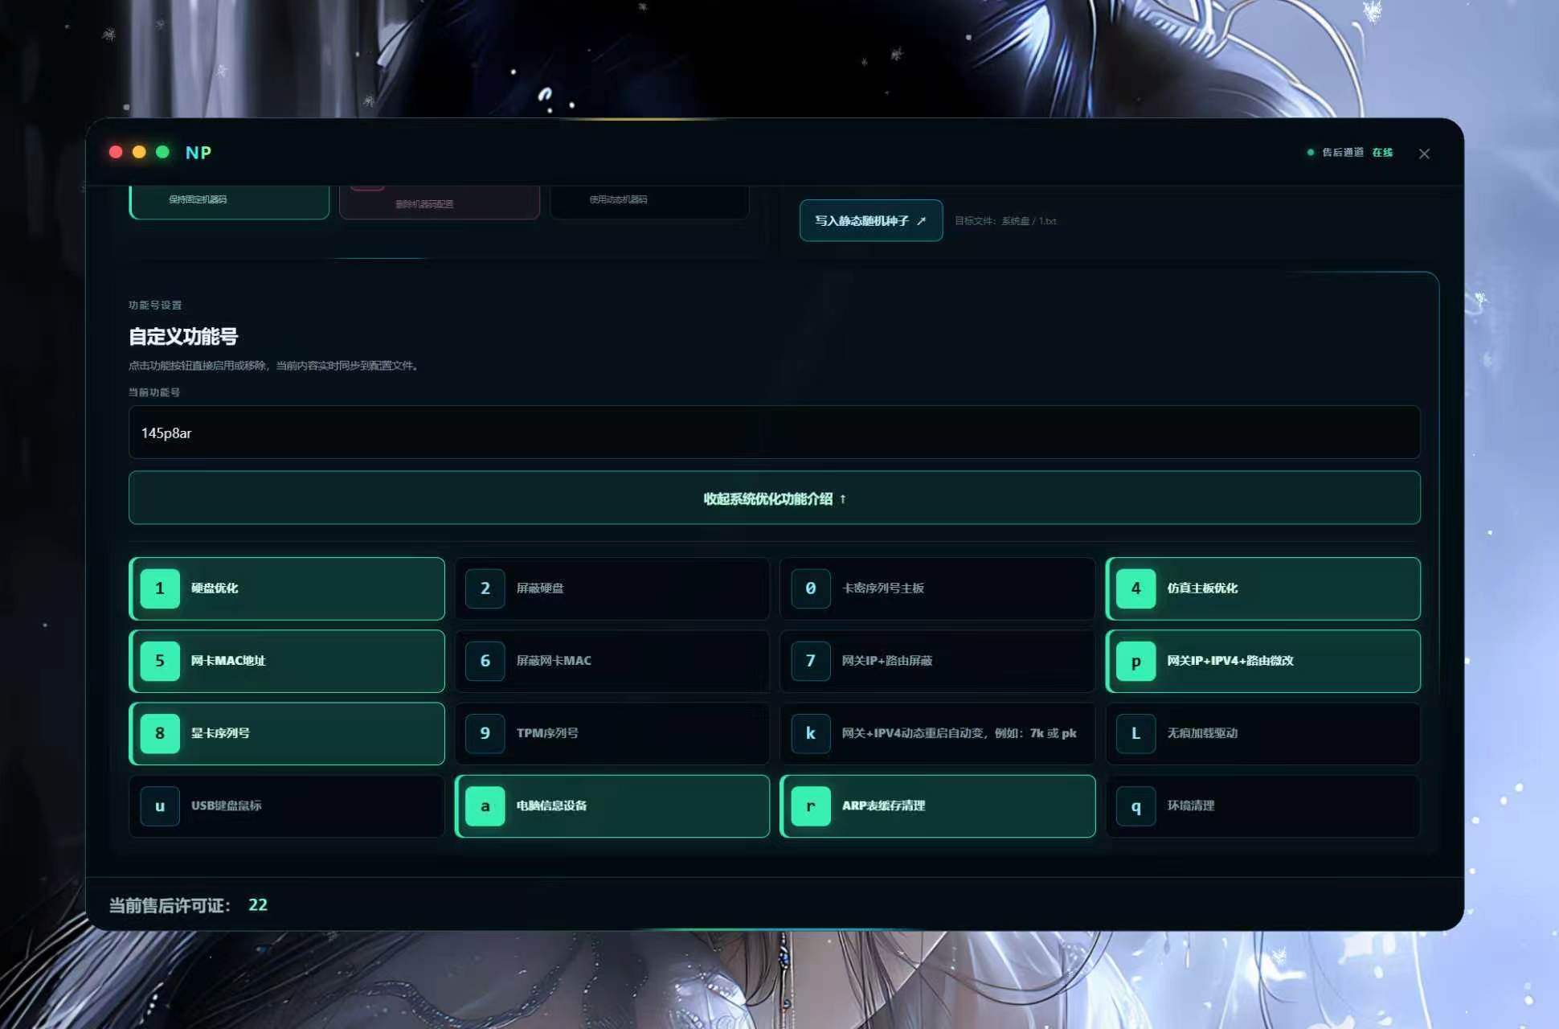Click 删除机器码配置 button

[x=440, y=202]
